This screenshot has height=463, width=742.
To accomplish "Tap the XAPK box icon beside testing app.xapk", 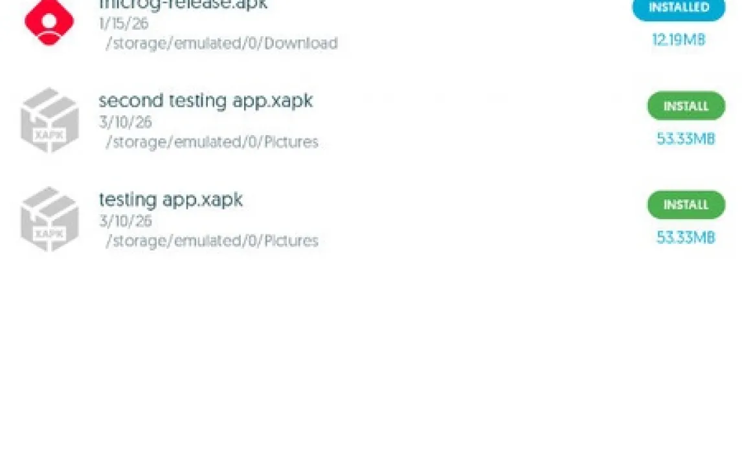I will (x=49, y=219).
